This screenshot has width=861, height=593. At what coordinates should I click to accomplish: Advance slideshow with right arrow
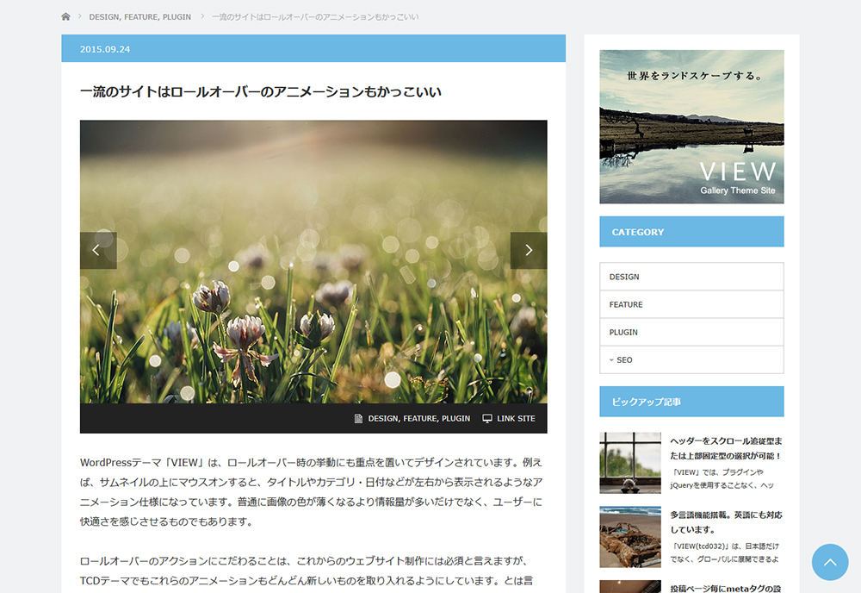(x=529, y=251)
